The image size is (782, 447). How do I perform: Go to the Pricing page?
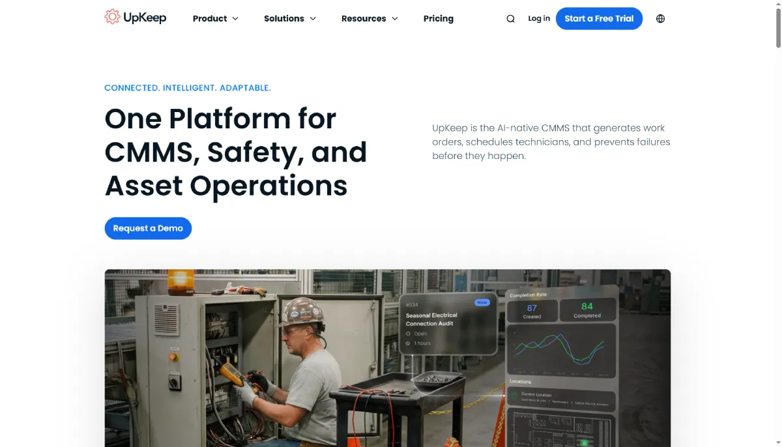click(439, 19)
